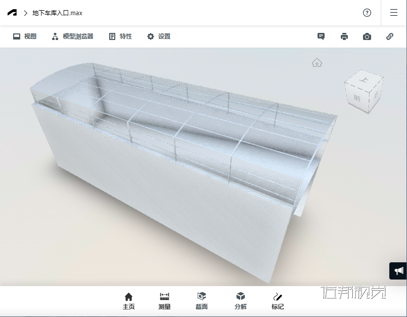
Task: Open the comments panel
Action: (321, 36)
